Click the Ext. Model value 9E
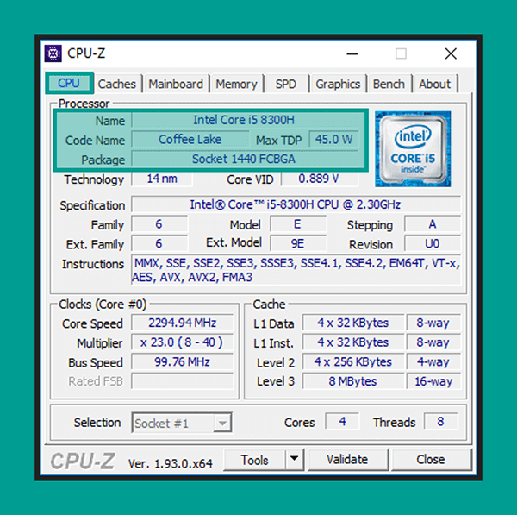This screenshot has height=515, width=517. (298, 243)
